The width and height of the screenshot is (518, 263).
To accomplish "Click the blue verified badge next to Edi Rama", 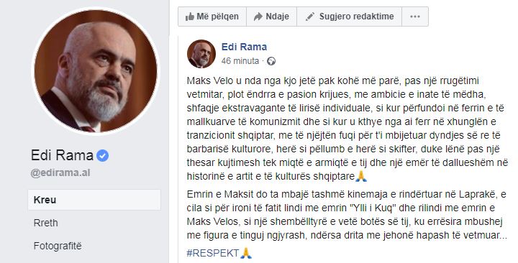I will [x=102, y=155].
